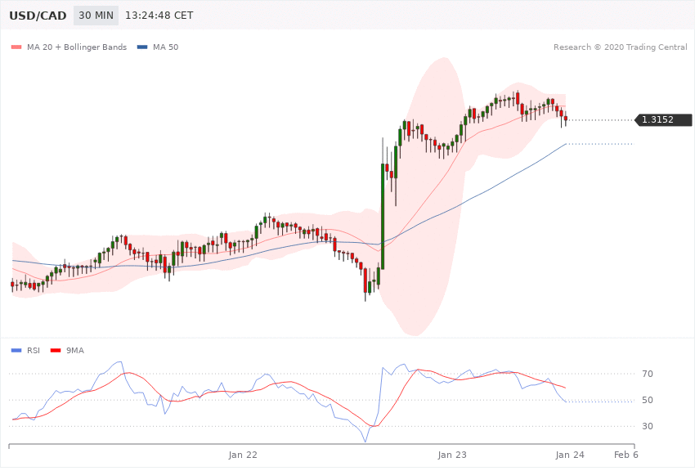The width and height of the screenshot is (695, 471).
Task: Click the 1.3152 current price tag
Action: [663, 119]
